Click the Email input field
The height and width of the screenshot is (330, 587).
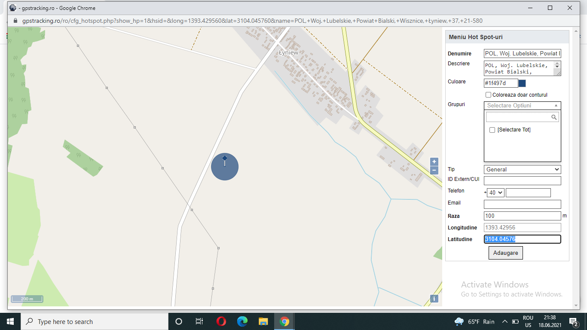click(x=522, y=205)
